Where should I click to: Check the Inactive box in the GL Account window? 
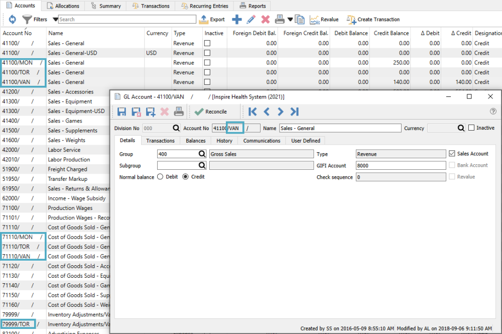[x=471, y=128]
